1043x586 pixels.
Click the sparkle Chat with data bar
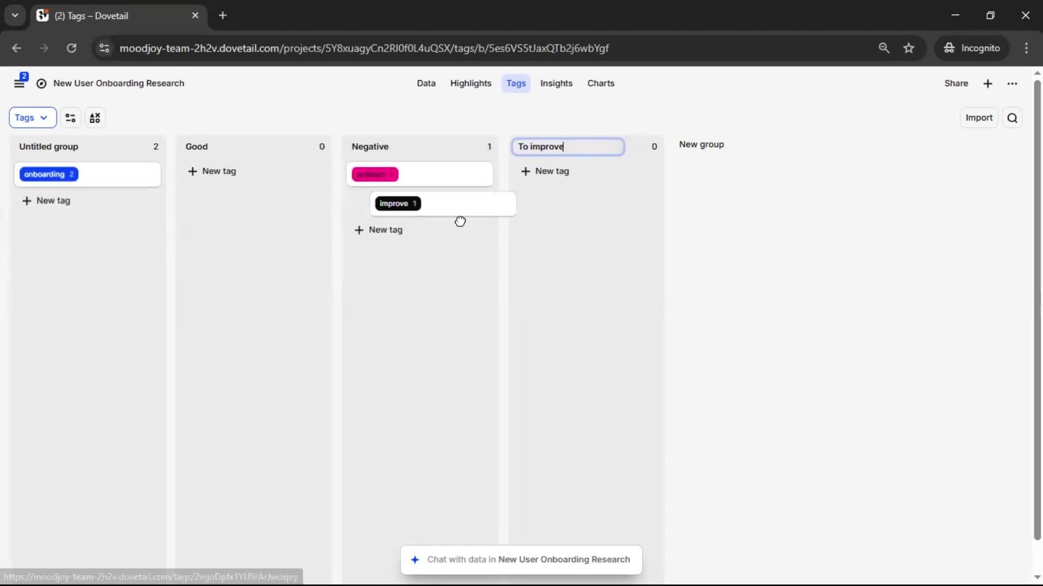click(x=521, y=559)
